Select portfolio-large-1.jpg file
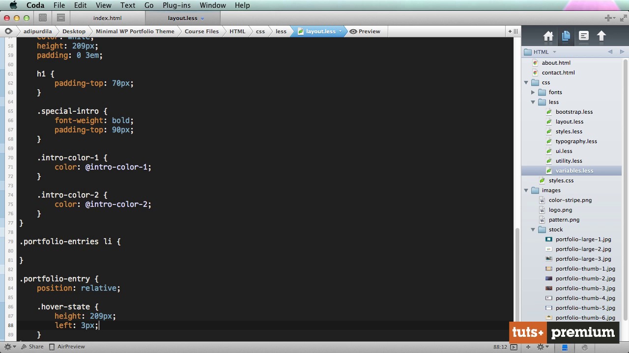This screenshot has height=353, width=629. pyautogui.click(x=583, y=239)
